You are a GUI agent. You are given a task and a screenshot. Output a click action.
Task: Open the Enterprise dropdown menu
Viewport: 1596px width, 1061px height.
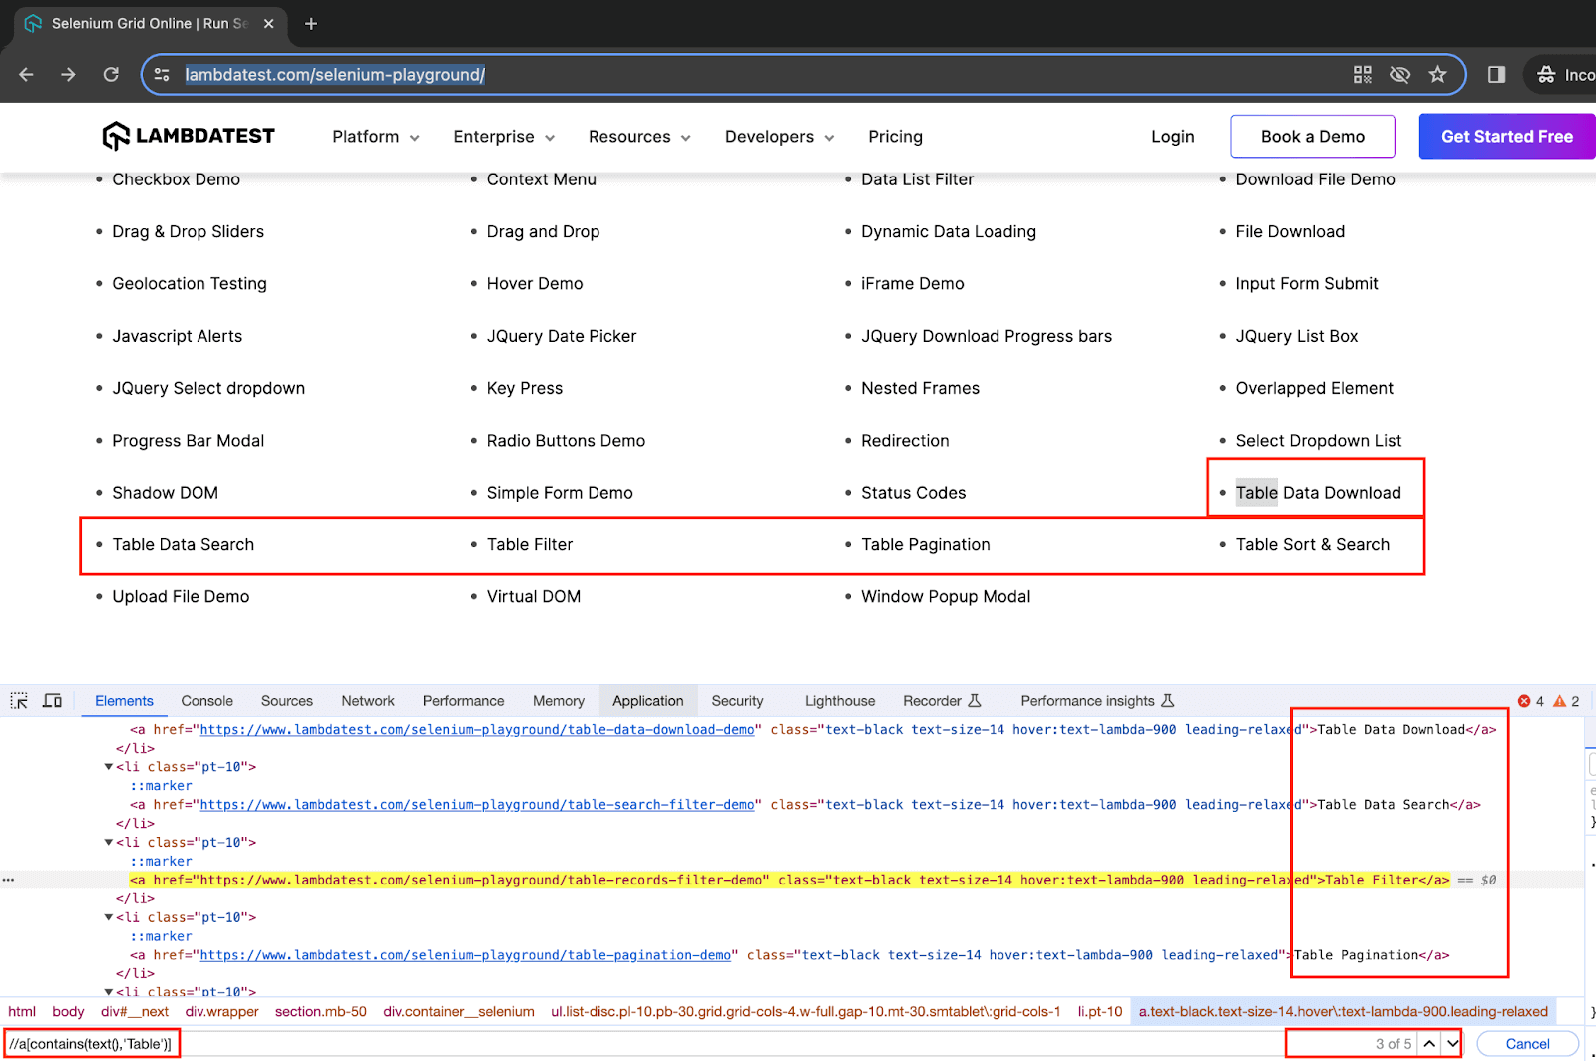504,137
